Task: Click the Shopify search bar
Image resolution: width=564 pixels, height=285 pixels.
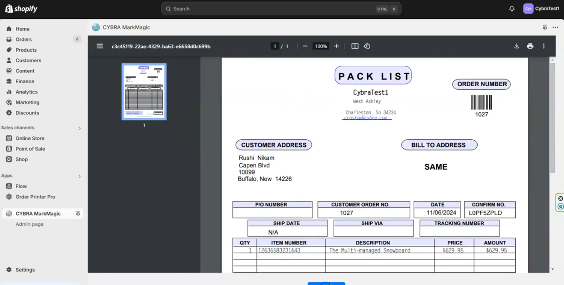Action: tap(281, 8)
